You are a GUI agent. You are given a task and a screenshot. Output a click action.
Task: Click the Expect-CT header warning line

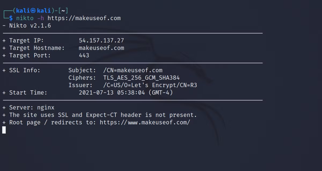click(x=100, y=115)
